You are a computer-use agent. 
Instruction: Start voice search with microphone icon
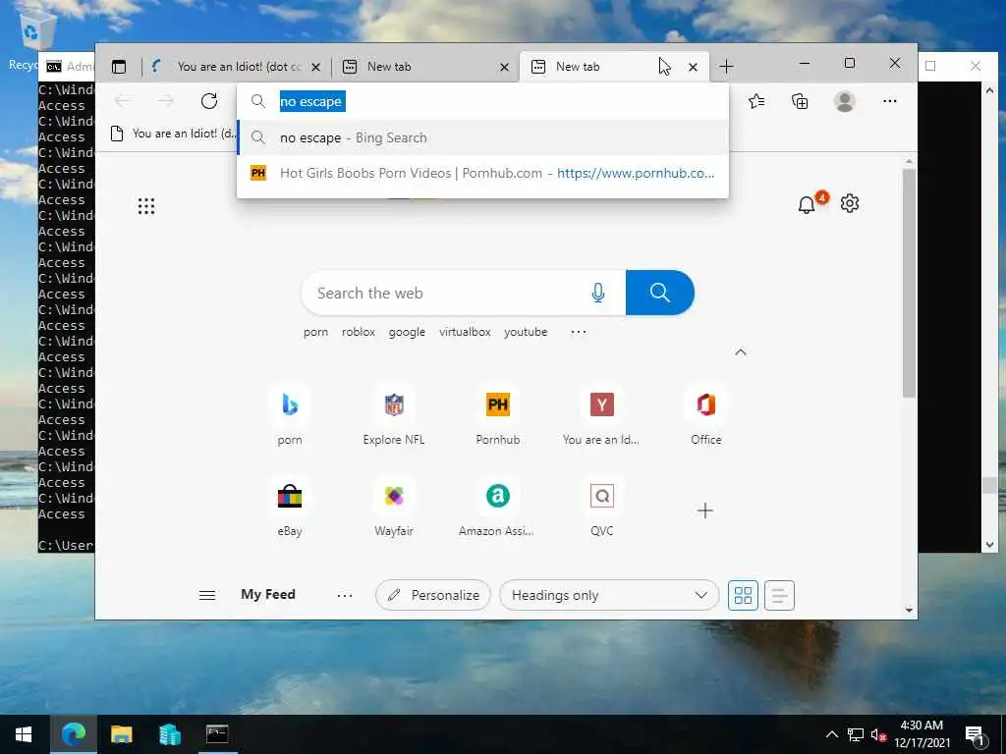[598, 293]
